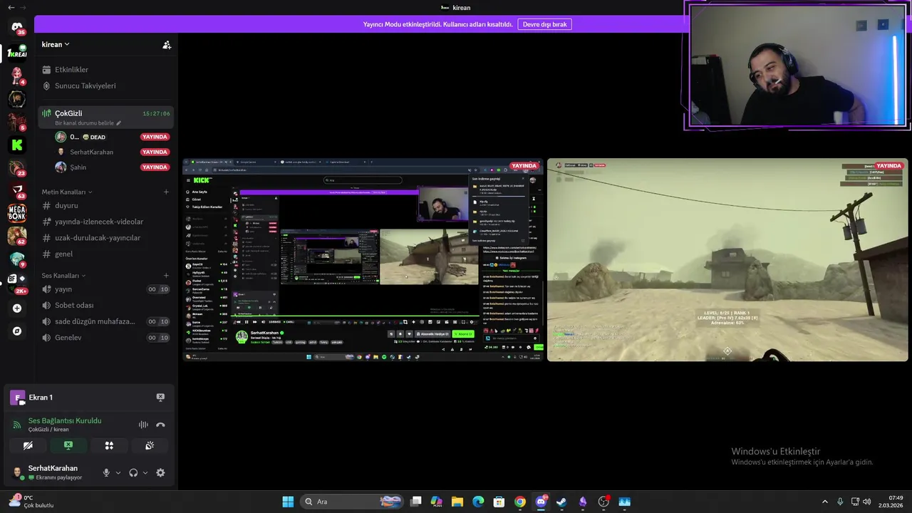Open the weather widget showing Çok bulutlu
The width and height of the screenshot is (912, 513).
[x=30, y=502]
